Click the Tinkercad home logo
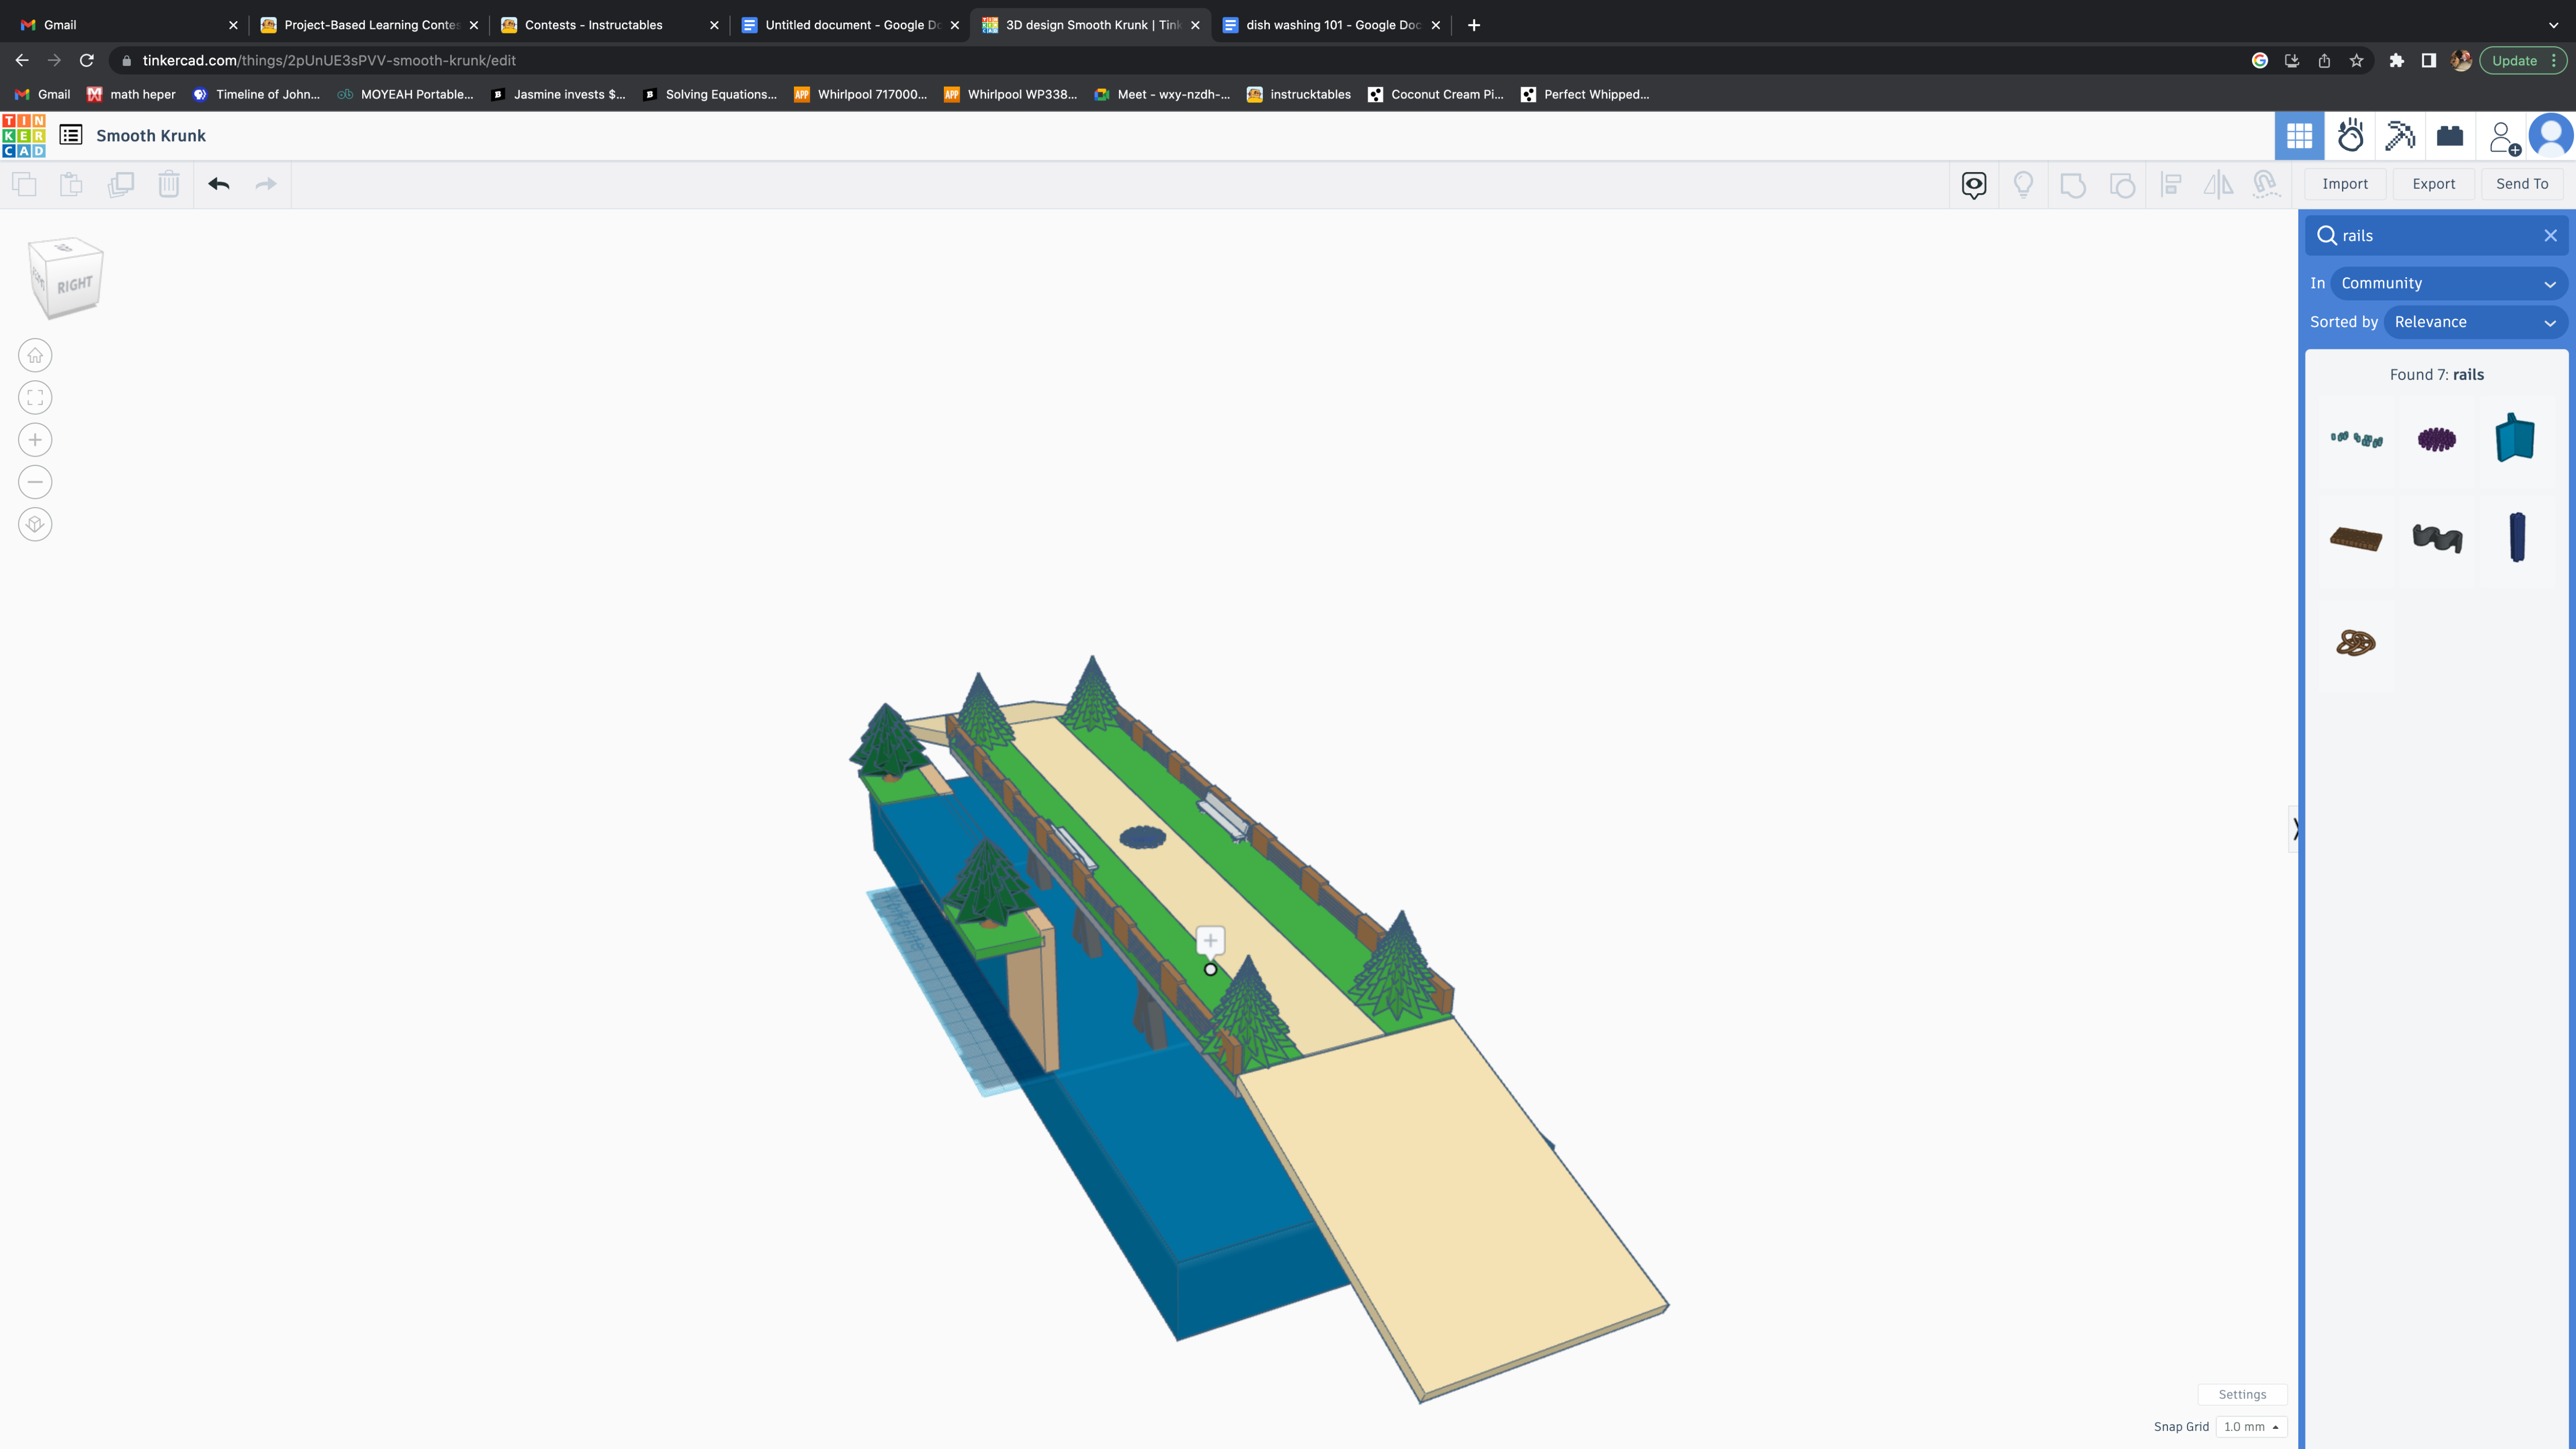 (24, 135)
